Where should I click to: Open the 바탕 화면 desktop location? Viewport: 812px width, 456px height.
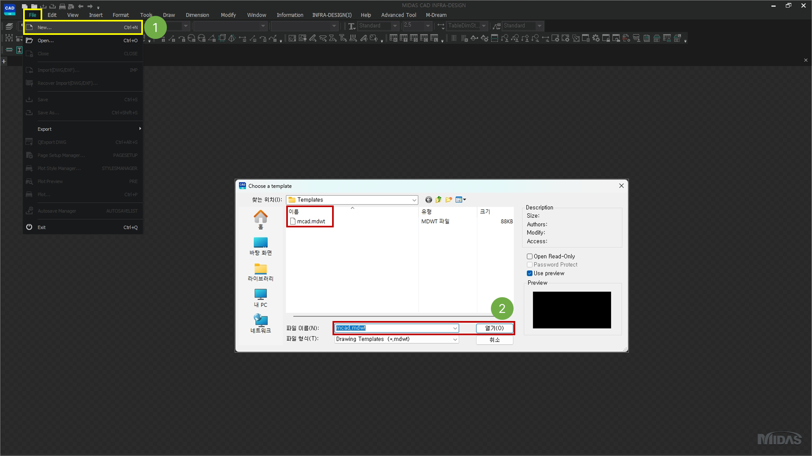261,246
